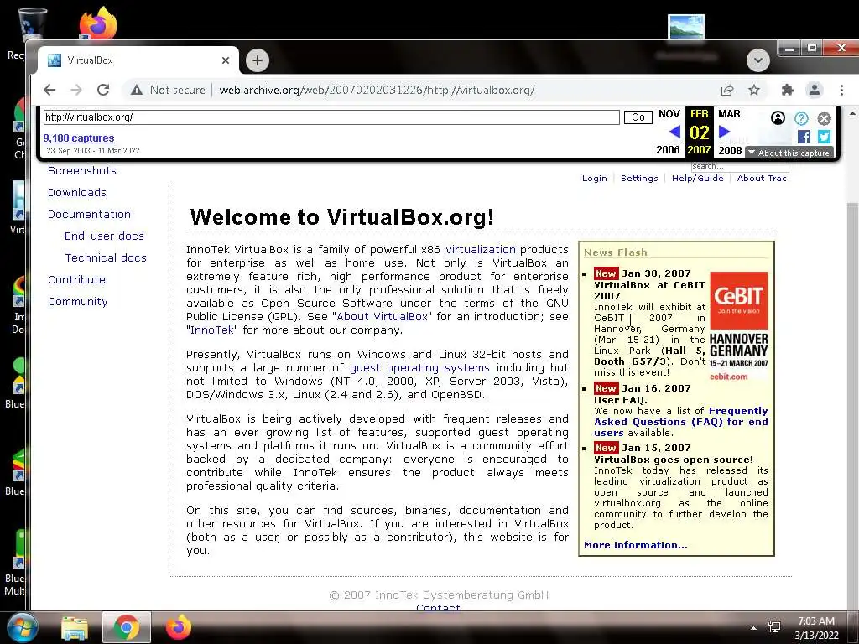
Task: Click the Wayback Machine URL input field
Action: point(331,117)
